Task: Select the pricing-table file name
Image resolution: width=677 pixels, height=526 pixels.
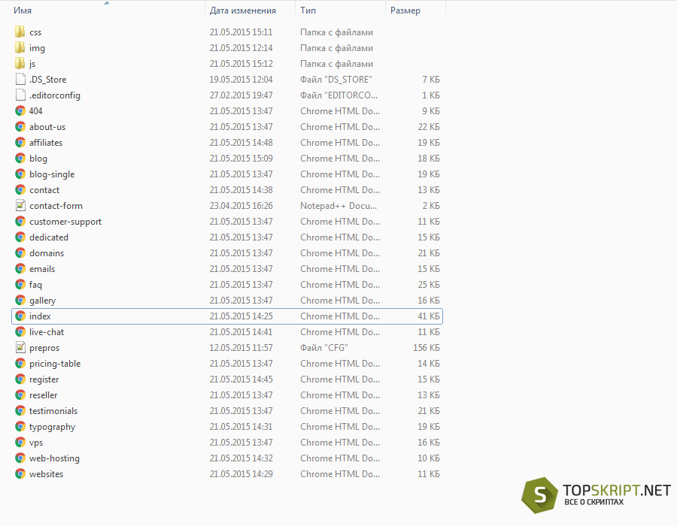Action: point(55,364)
